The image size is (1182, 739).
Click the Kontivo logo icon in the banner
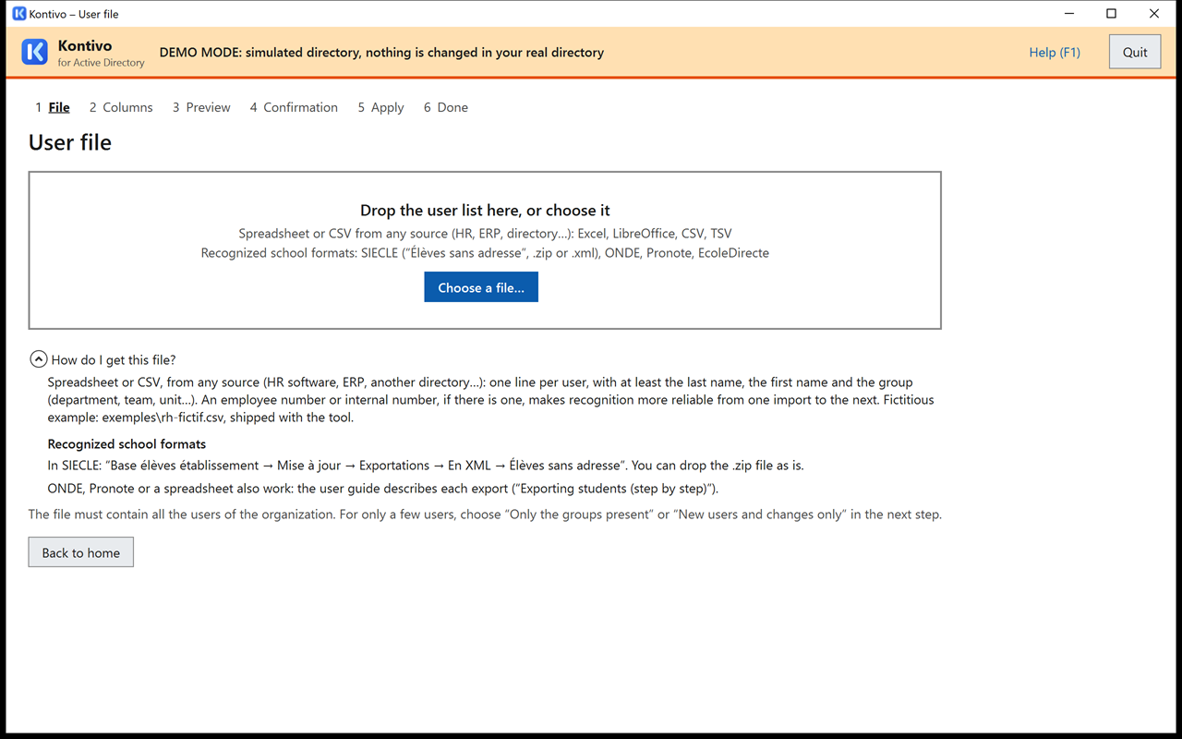click(x=34, y=52)
